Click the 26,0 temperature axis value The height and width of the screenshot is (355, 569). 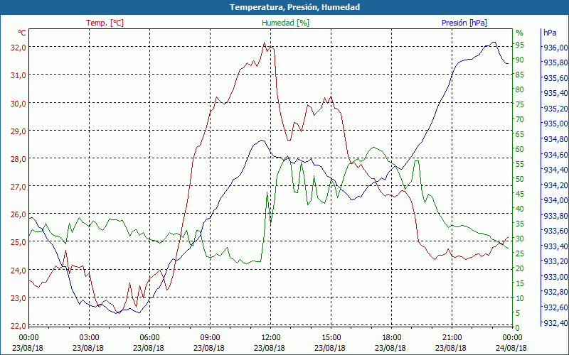pyautogui.click(x=19, y=214)
